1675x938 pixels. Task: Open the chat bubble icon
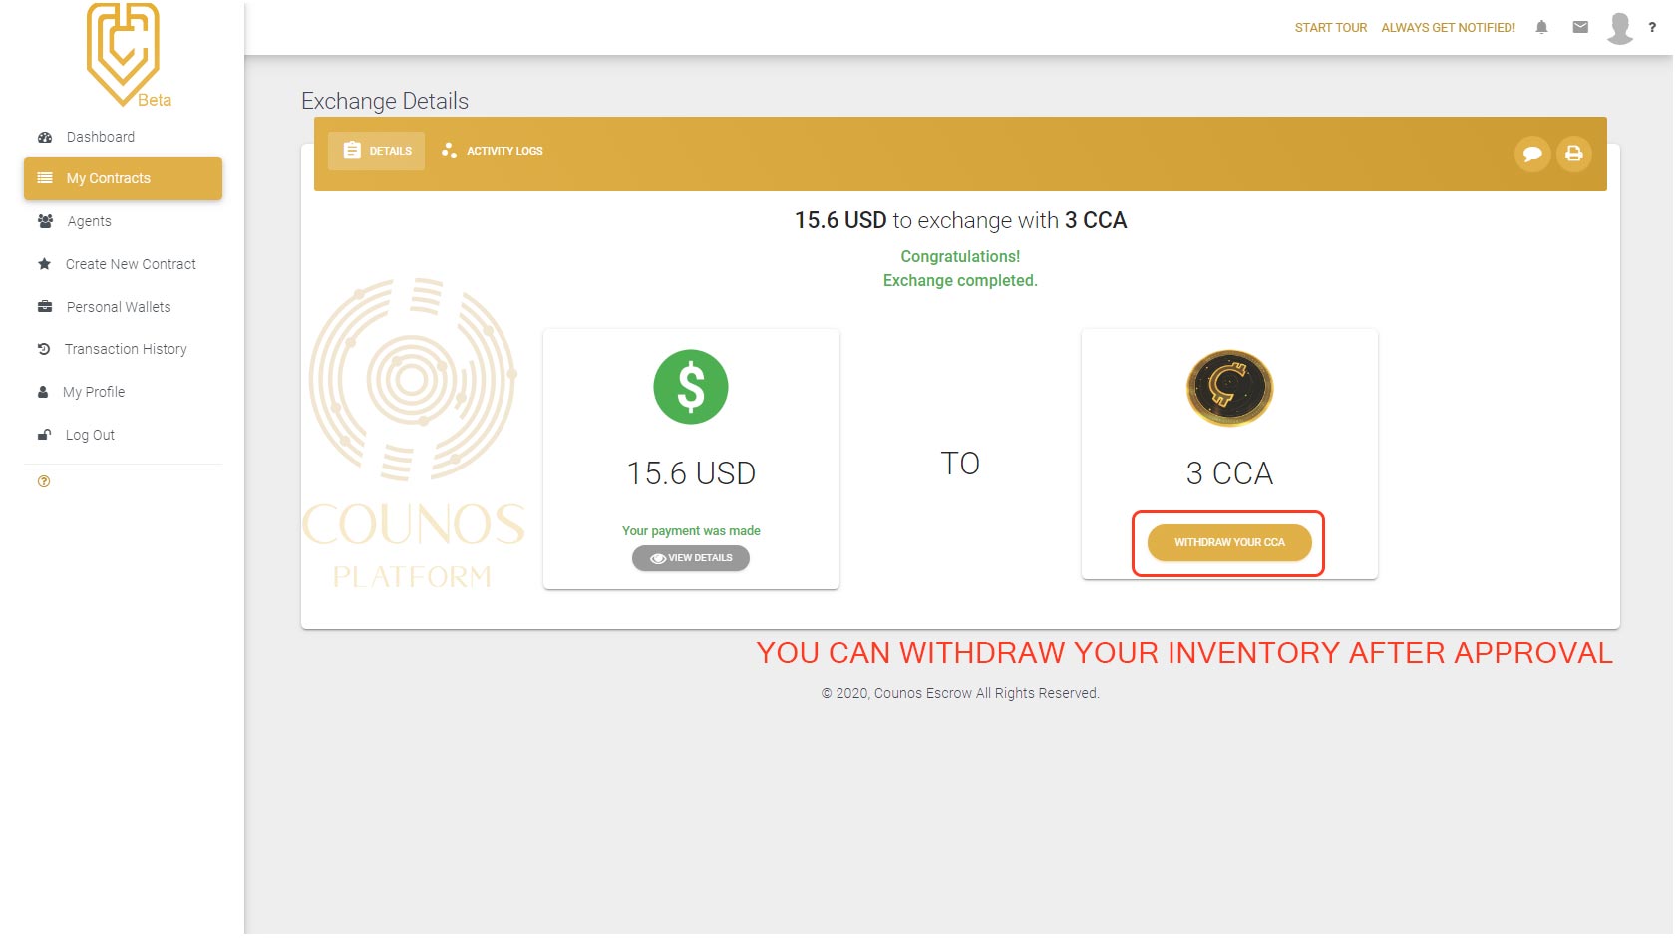pyautogui.click(x=1532, y=154)
